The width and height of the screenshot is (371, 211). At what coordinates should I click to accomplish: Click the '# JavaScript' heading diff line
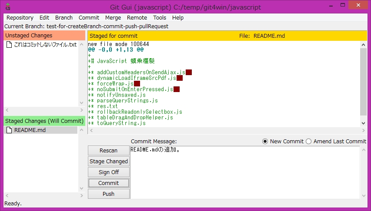pos(121,61)
